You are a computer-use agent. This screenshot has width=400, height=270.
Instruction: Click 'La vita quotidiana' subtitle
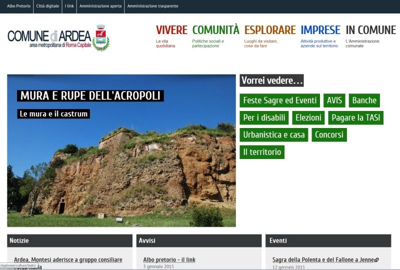pyautogui.click(x=165, y=43)
